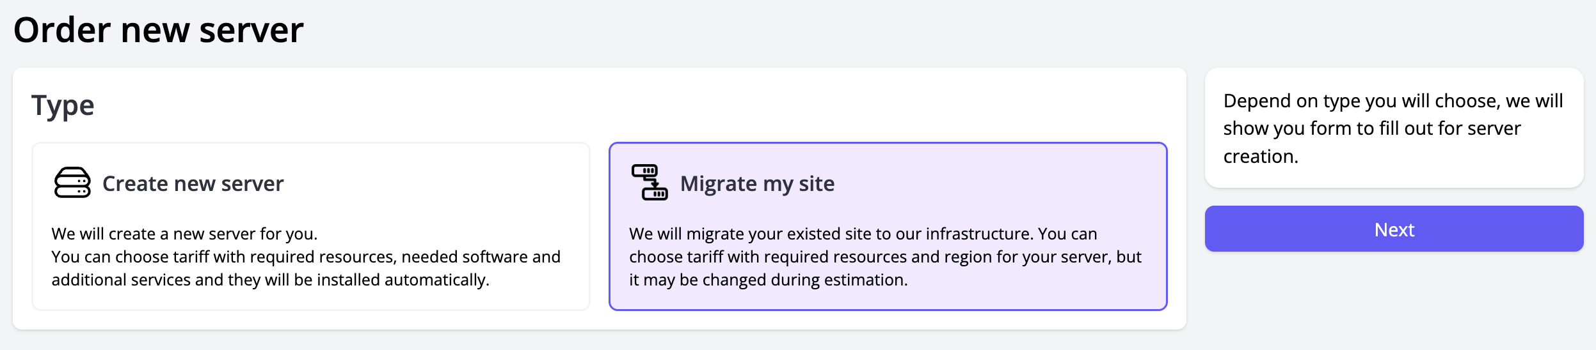Click the 'Order new server' page heading
The width and height of the screenshot is (1596, 350).
click(158, 30)
